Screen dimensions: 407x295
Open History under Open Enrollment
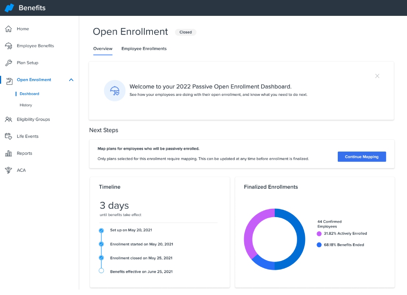pyautogui.click(x=26, y=105)
